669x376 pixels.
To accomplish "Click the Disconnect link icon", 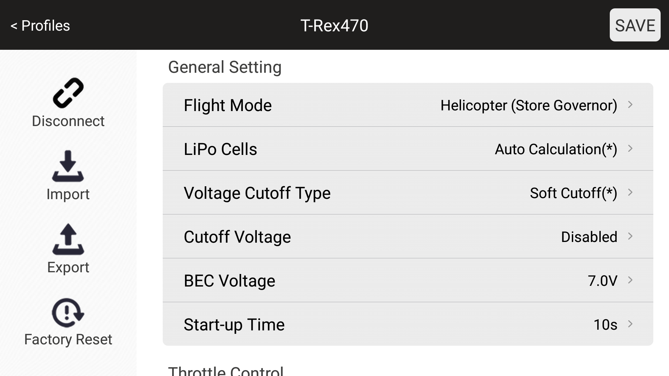I will click(68, 93).
